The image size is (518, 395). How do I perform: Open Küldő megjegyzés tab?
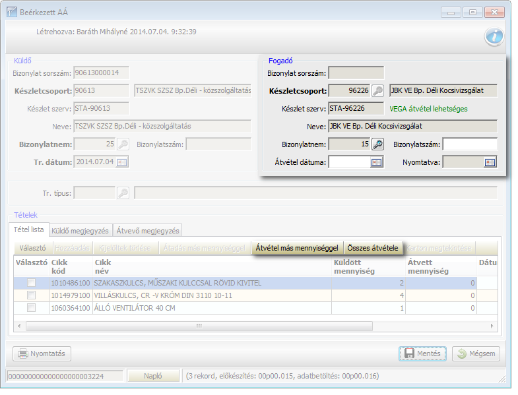click(80, 231)
